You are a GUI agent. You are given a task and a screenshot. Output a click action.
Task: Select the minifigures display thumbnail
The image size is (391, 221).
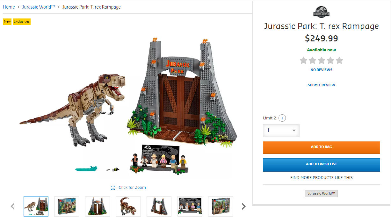pos(190,206)
